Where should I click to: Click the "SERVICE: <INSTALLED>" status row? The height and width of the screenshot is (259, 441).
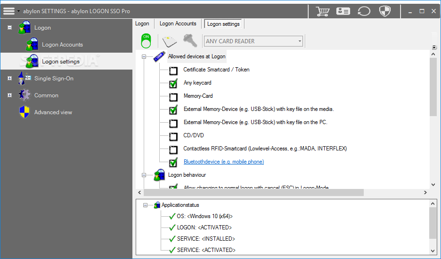(206, 239)
